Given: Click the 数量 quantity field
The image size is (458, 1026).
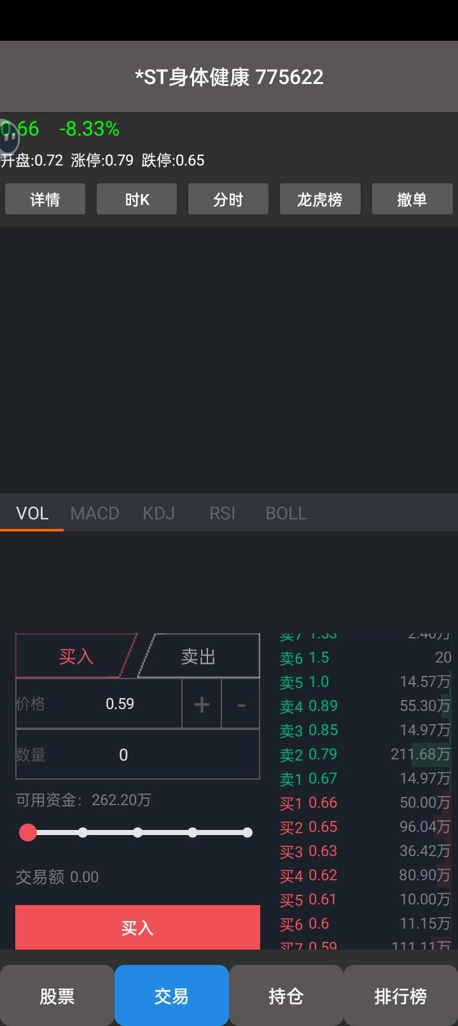Looking at the screenshot, I should 137,754.
